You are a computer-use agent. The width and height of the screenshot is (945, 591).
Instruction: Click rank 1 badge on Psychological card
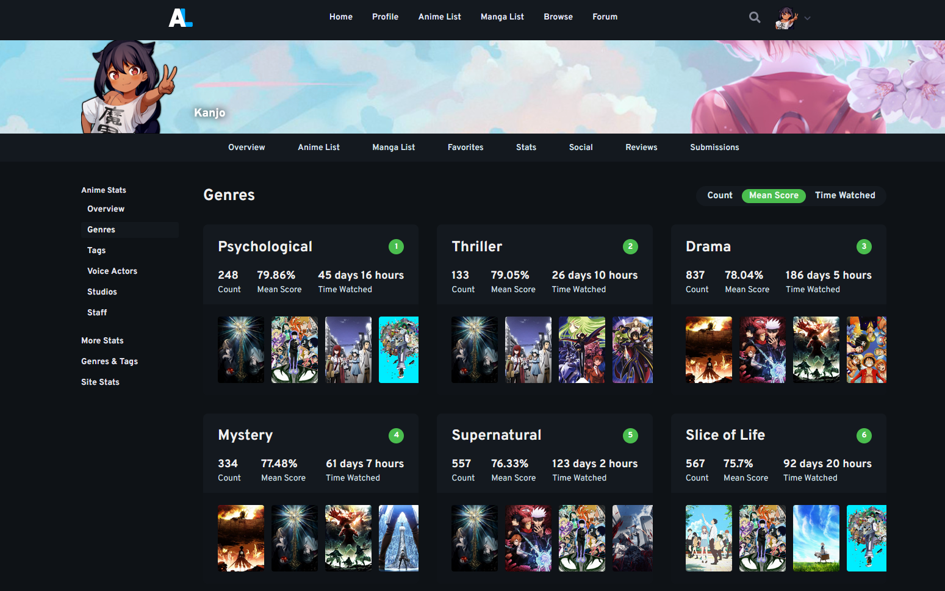[396, 246]
